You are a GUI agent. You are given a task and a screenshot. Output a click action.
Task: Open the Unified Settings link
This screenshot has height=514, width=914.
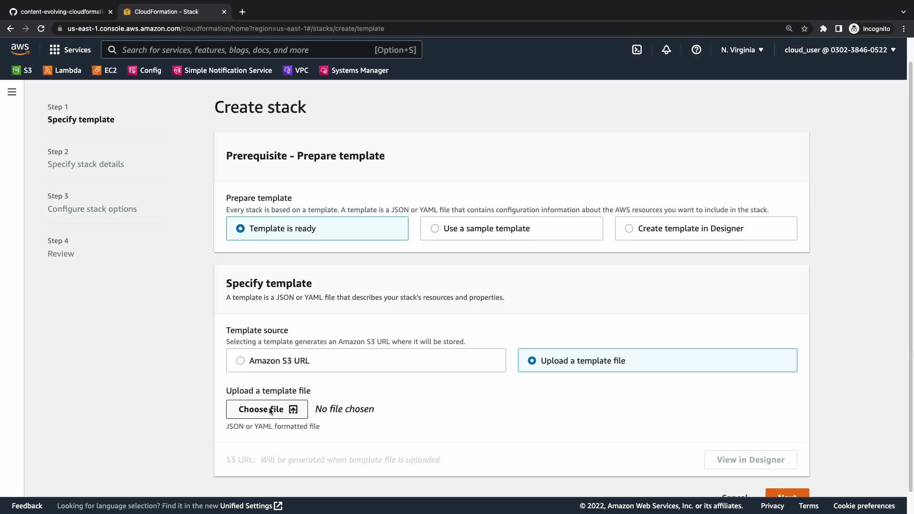click(x=251, y=506)
